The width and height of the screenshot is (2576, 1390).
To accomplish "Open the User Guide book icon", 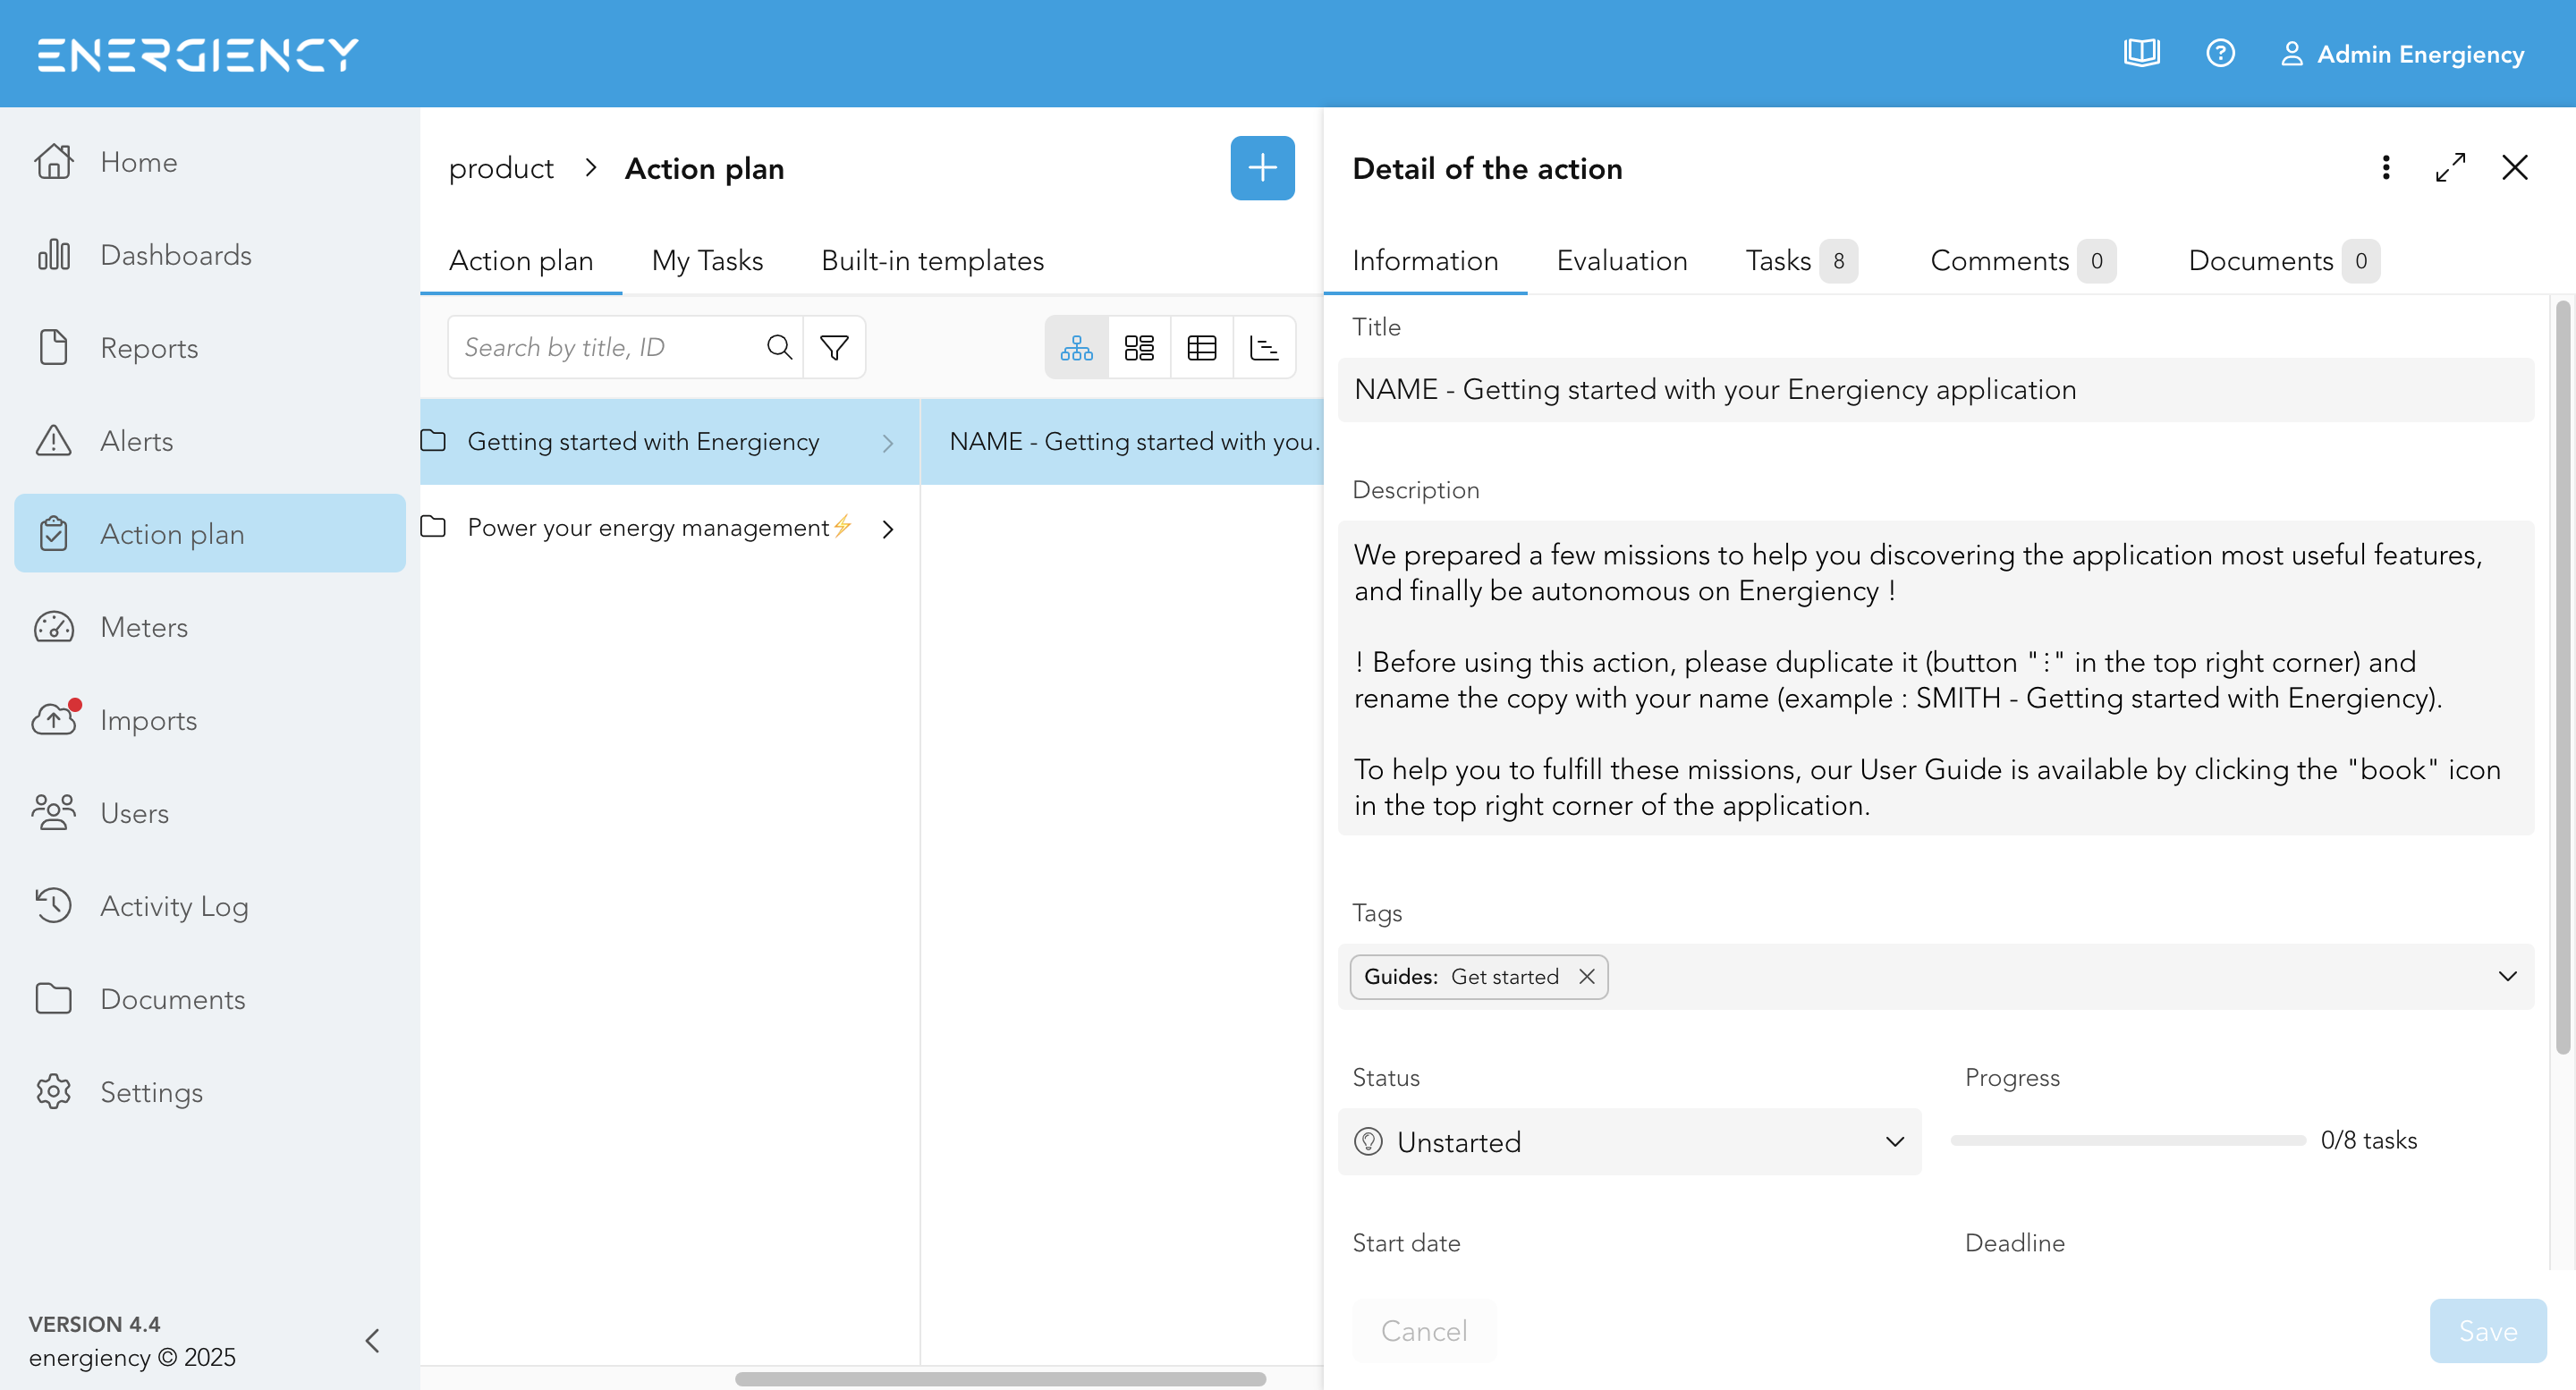I will (2141, 53).
